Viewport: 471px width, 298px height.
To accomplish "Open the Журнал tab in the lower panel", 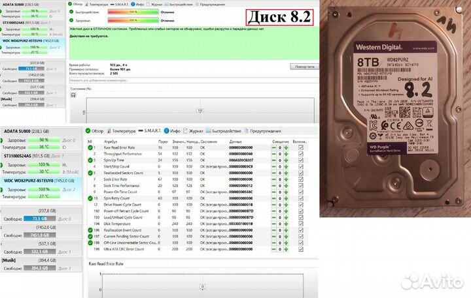I will pyautogui.click(x=194, y=130).
